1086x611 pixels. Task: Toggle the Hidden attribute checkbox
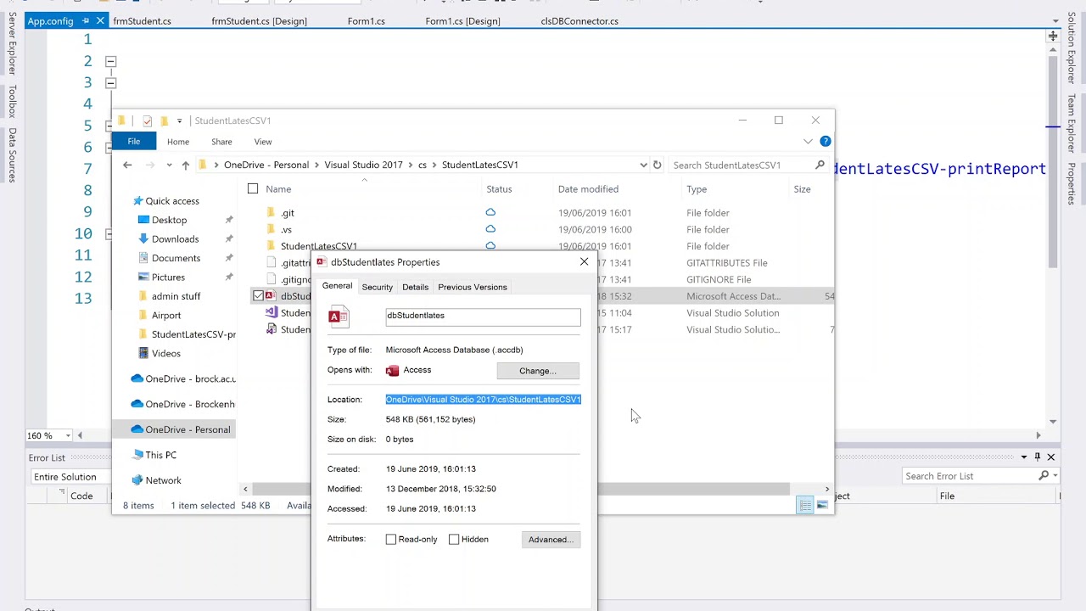click(x=454, y=540)
